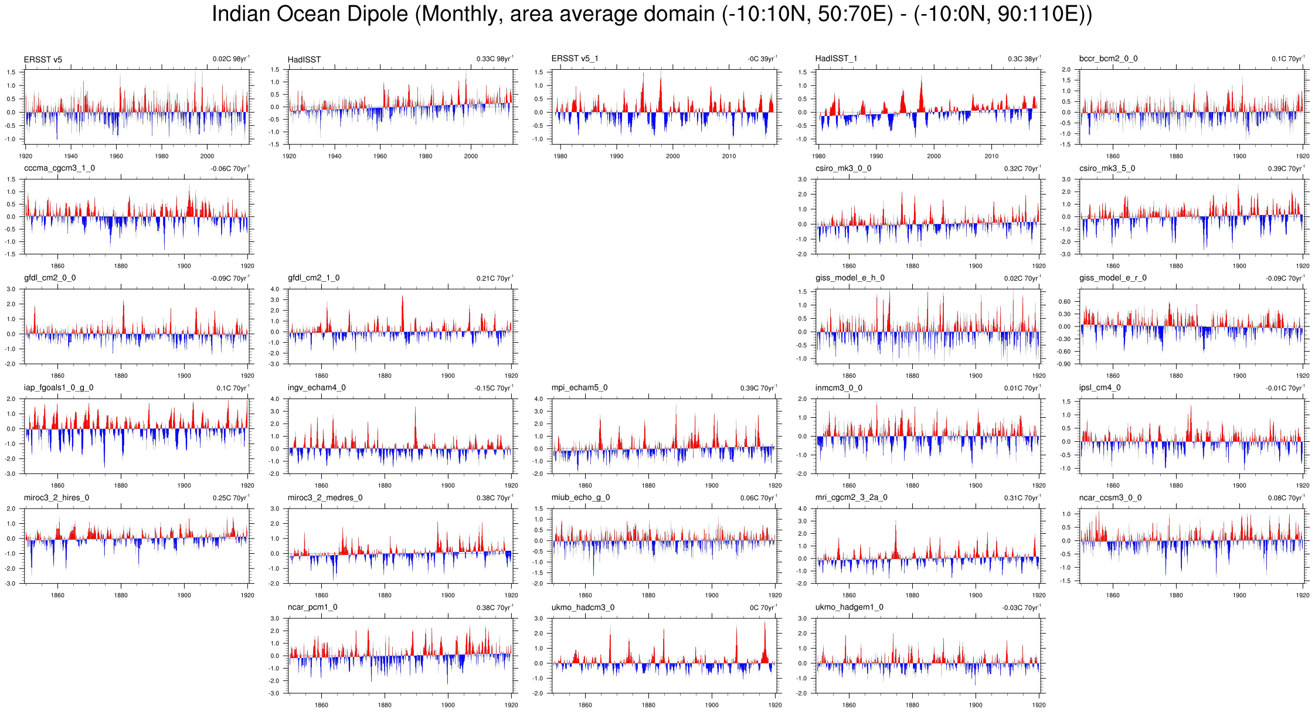
Task: Click the mri_cgcm2_3_2a_0 chart
Action: point(928,546)
